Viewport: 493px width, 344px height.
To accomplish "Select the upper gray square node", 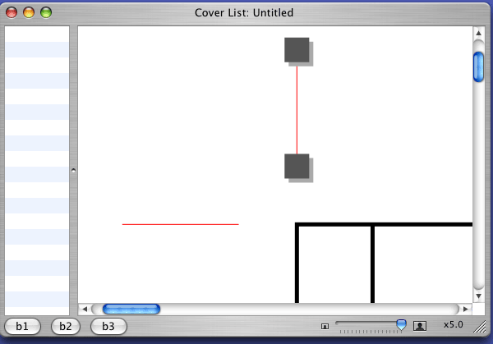I will 297,49.
